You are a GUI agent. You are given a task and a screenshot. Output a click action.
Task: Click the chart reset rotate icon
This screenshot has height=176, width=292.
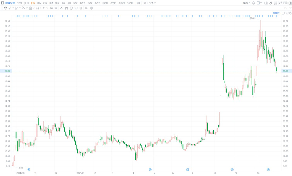[x=284, y=13]
